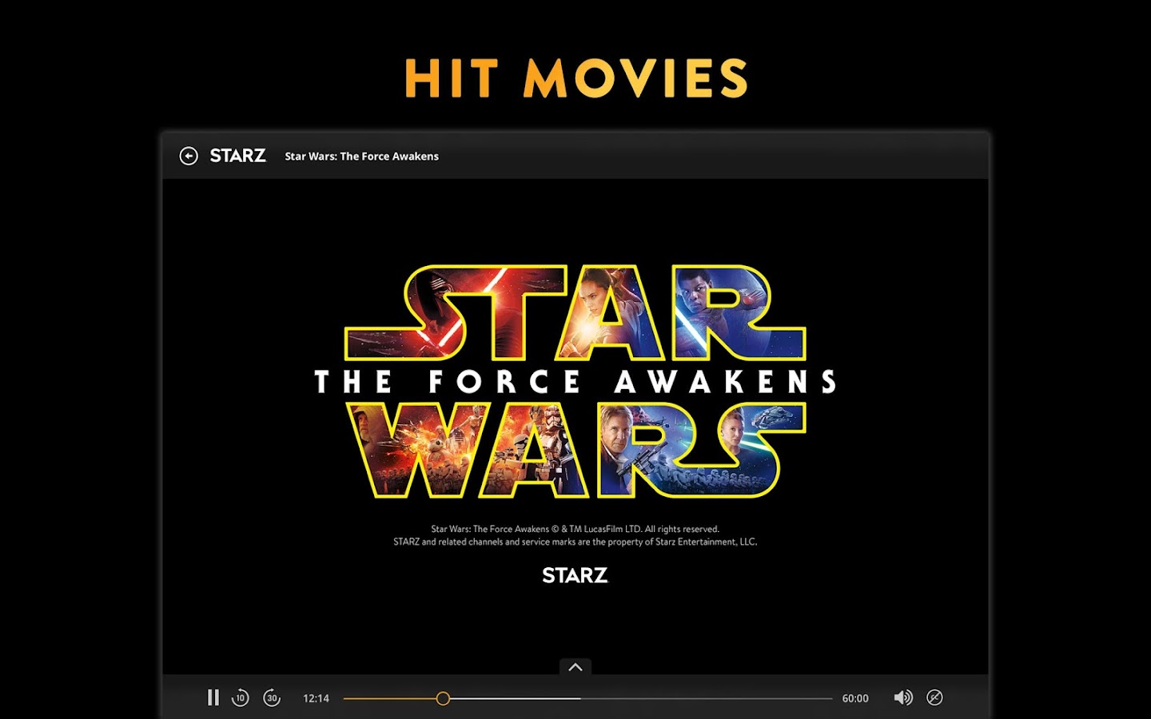Skip forward 30 seconds

(272, 697)
